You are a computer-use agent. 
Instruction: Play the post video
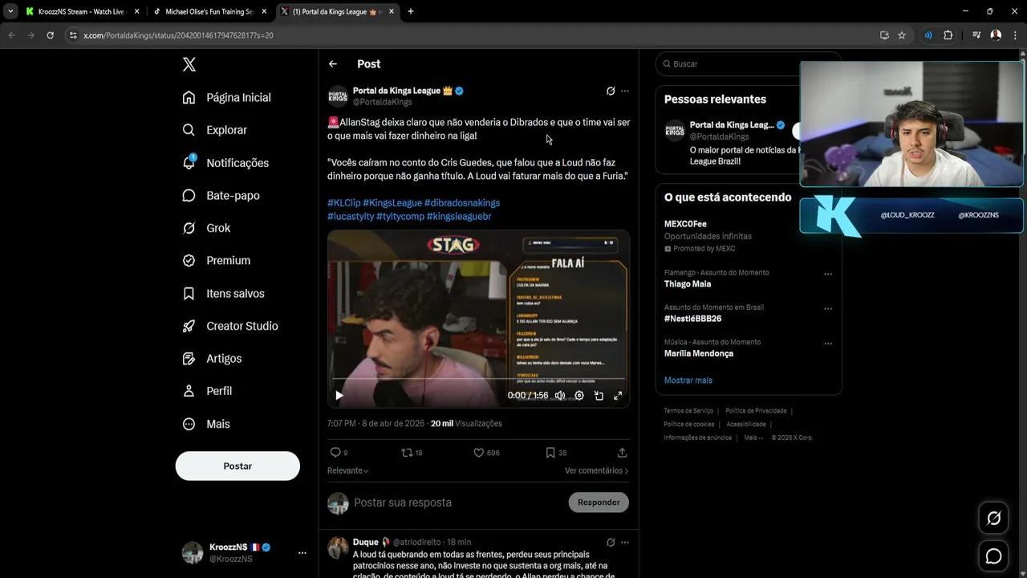tap(339, 395)
